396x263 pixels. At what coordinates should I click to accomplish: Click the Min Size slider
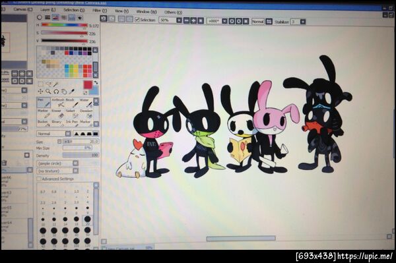click(77, 148)
